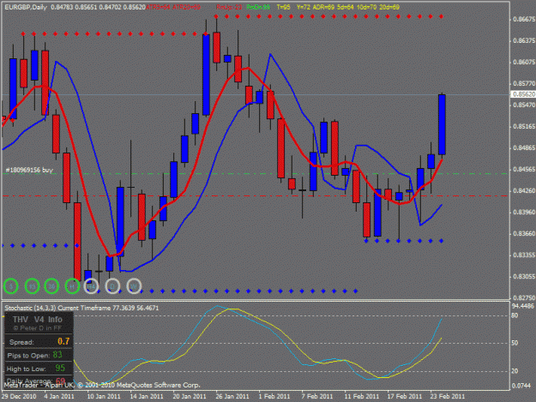The height and width of the screenshot is (402, 536).
Task: Select the '#180969156 buy' order label
Action: 29,170
